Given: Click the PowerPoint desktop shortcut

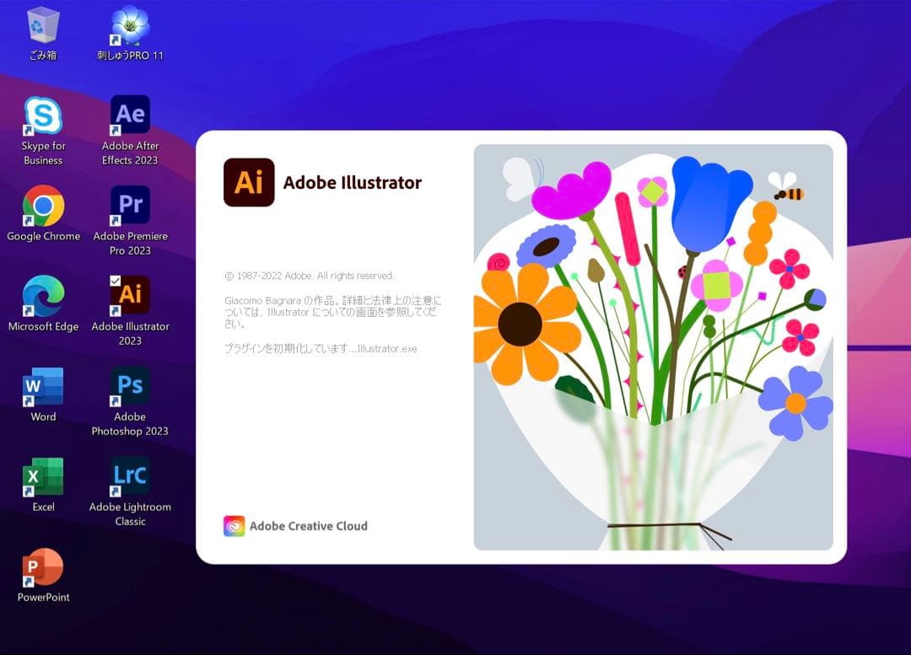Looking at the screenshot, I should 43,567.
